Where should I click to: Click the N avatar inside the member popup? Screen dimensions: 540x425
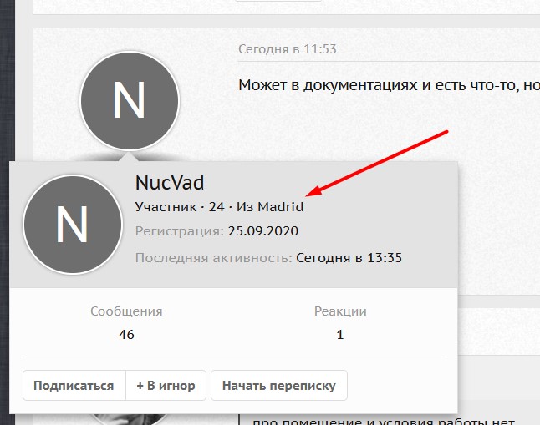(x=73, y=225)
